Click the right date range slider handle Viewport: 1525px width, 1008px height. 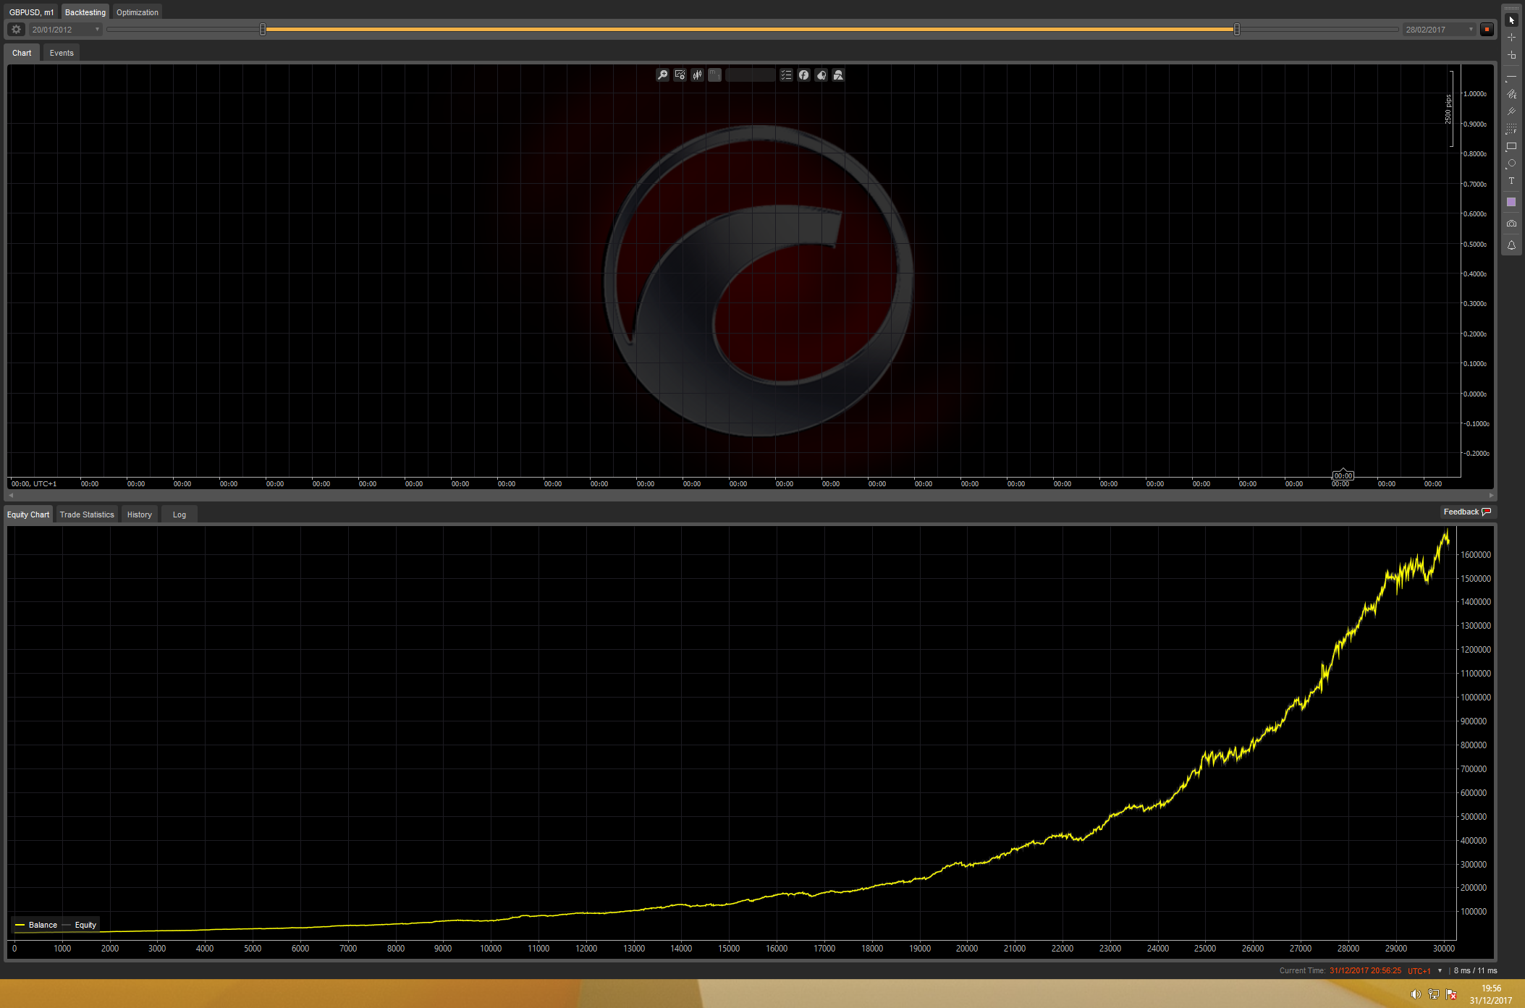(1237, 30)
